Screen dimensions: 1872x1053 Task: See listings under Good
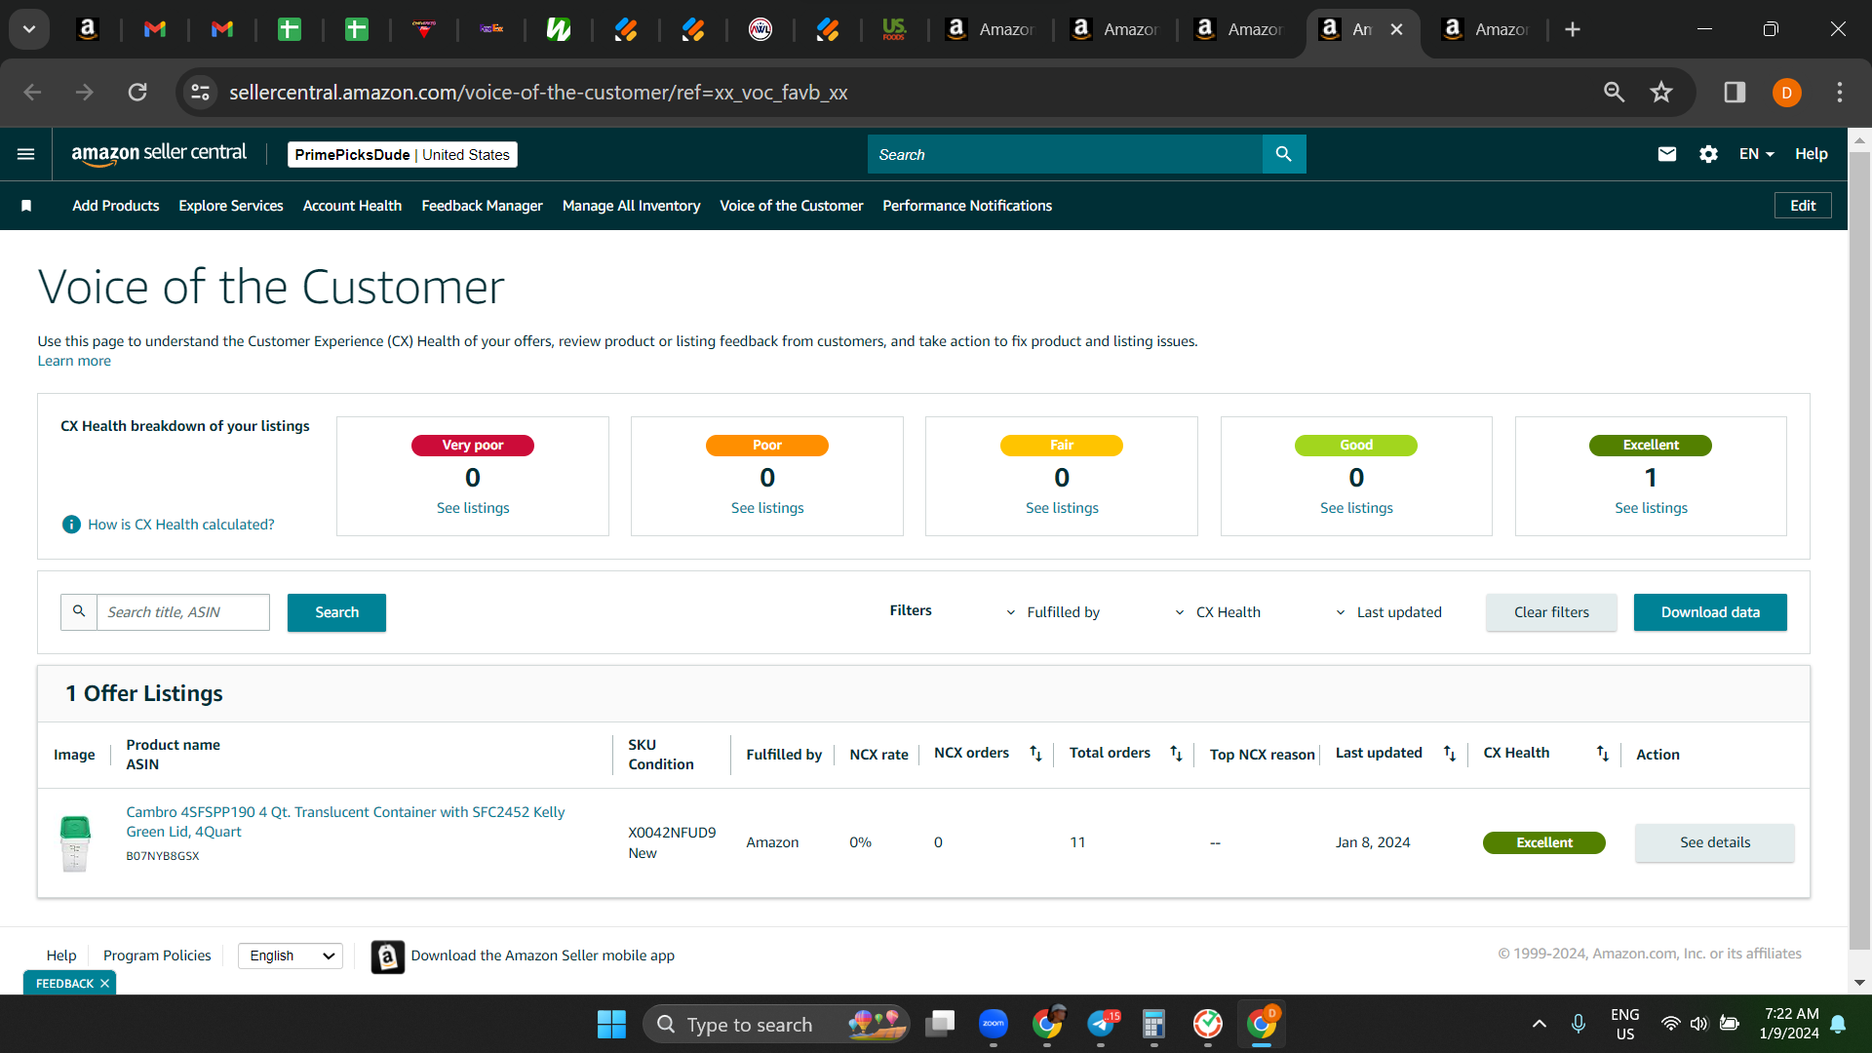point(1356,508)
